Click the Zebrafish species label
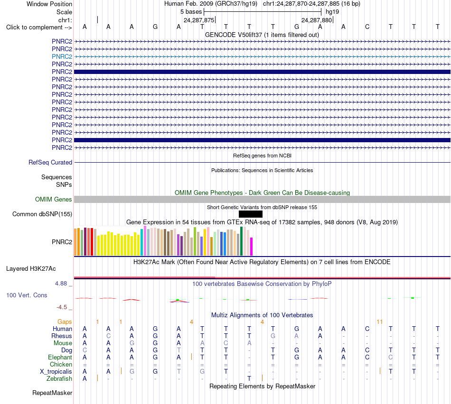 coord(59,379)
